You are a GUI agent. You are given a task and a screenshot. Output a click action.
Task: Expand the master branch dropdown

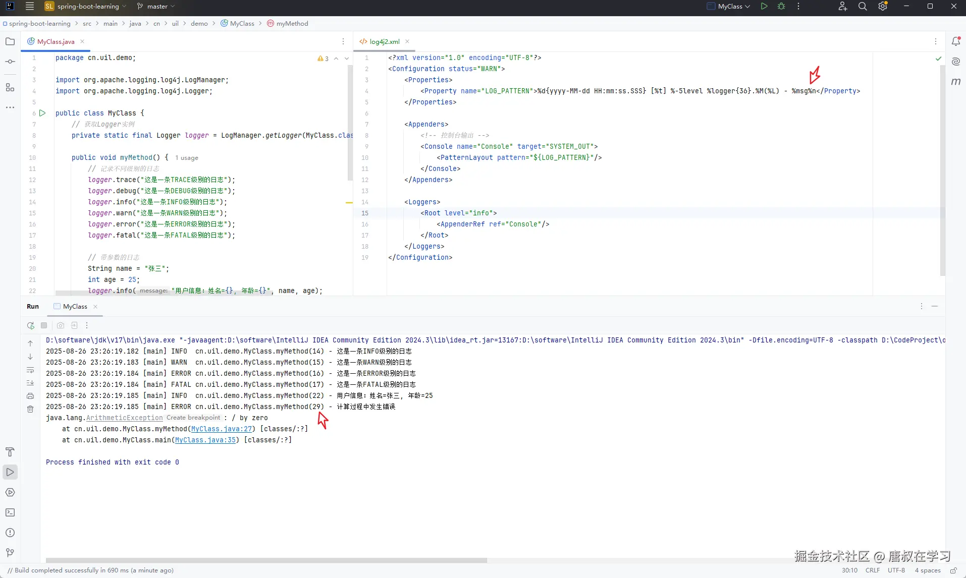156,7
